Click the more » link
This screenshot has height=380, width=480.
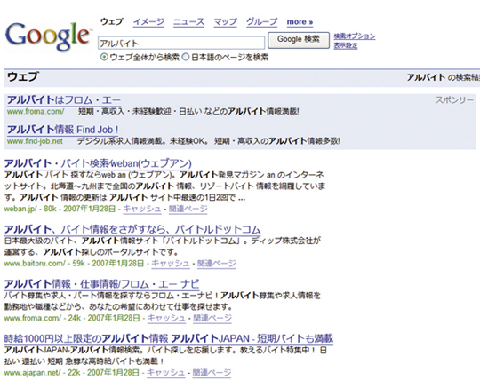[300, 22]
